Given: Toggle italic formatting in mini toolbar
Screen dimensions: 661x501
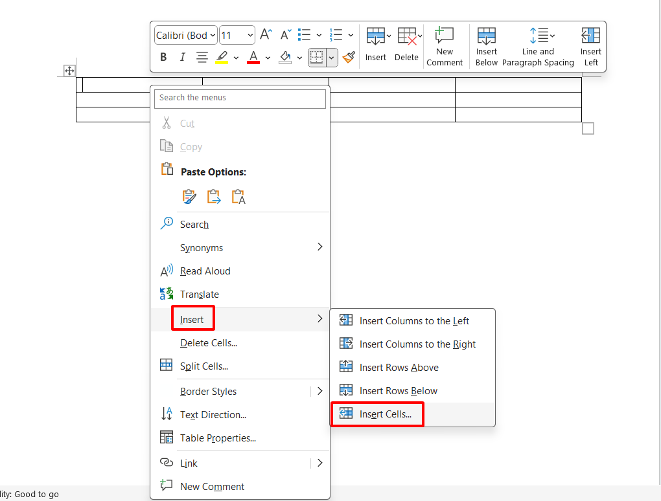Looking at the screenshot, I should 182,58.
